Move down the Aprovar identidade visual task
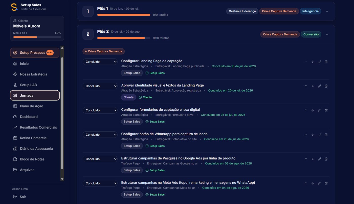Screen dimensions: 354x204 click(x=313, y=86)
